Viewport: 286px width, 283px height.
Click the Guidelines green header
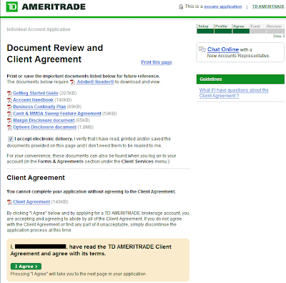pos(240,80)
